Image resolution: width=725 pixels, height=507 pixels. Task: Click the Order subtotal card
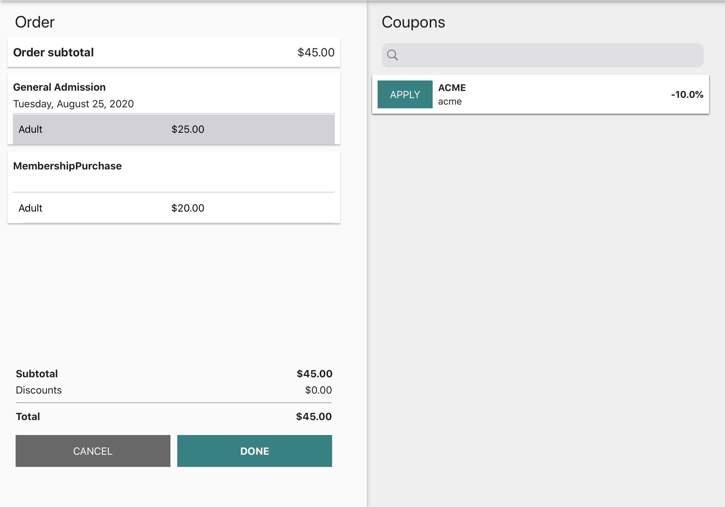click(174, 52)
